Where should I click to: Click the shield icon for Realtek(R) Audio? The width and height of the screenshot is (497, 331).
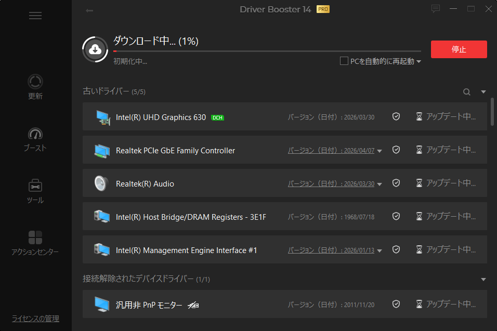click(x=396, y=183)
